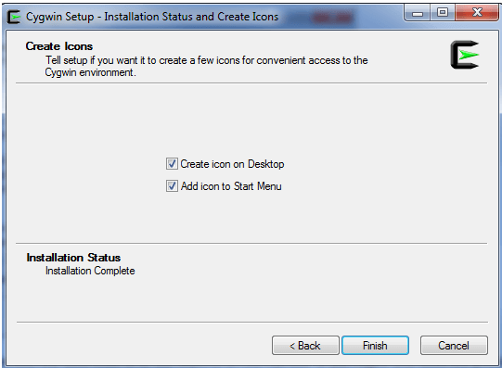Click the 'Create icon on Desktop' label text

[232, 164]
